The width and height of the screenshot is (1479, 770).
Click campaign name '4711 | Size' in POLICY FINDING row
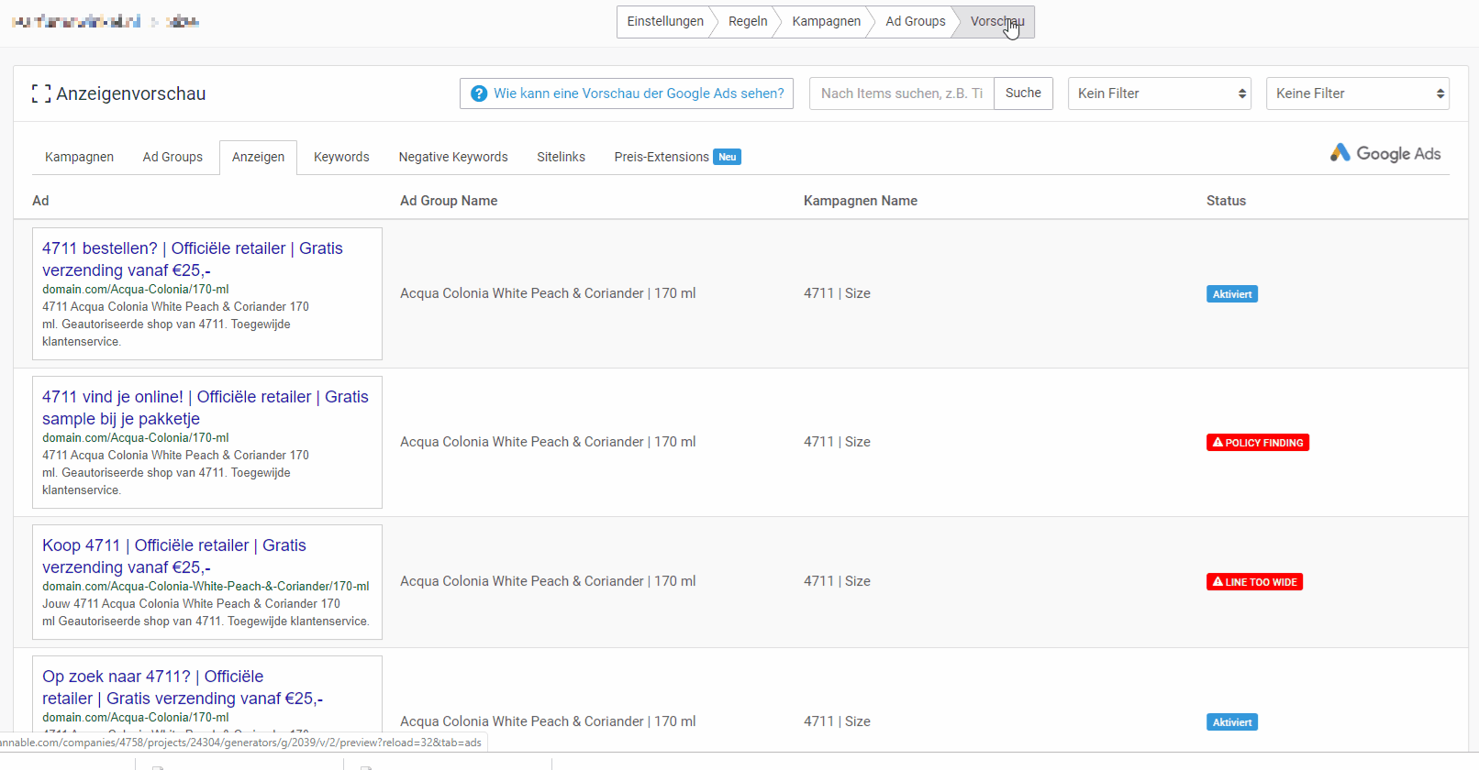(837, 442)
